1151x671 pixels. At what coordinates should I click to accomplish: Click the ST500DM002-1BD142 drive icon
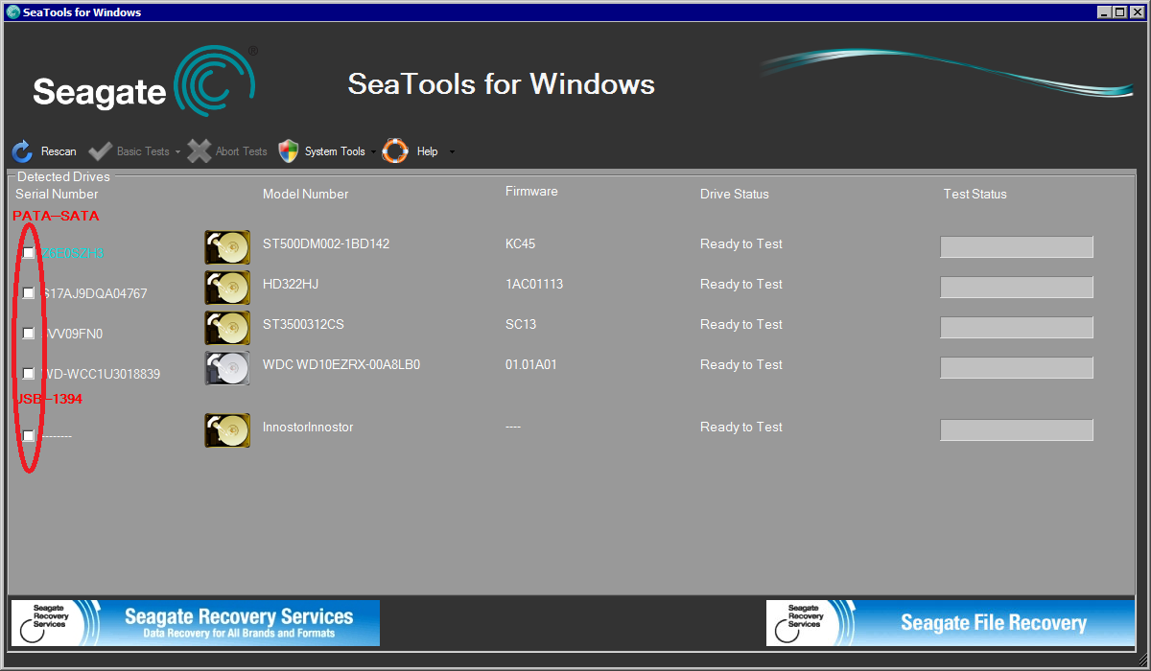(227, 247)
